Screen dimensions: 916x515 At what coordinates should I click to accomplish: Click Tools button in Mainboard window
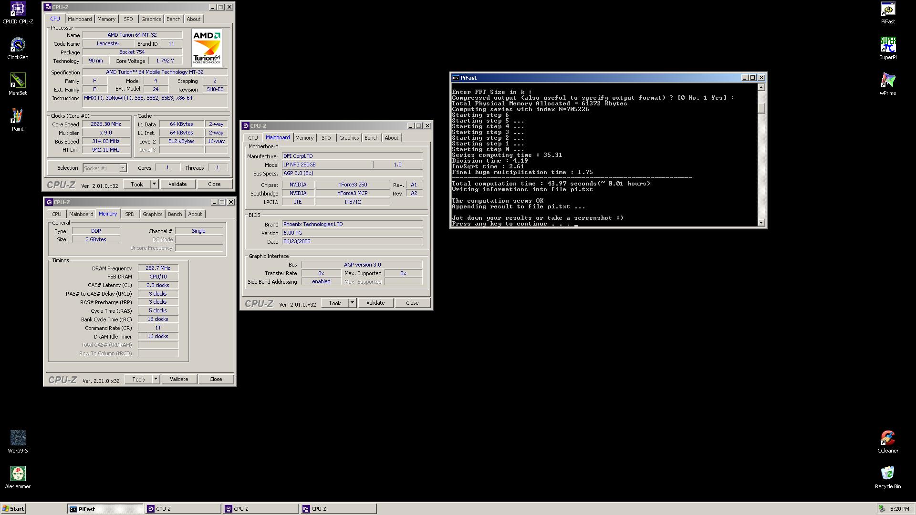pos(335,303)
